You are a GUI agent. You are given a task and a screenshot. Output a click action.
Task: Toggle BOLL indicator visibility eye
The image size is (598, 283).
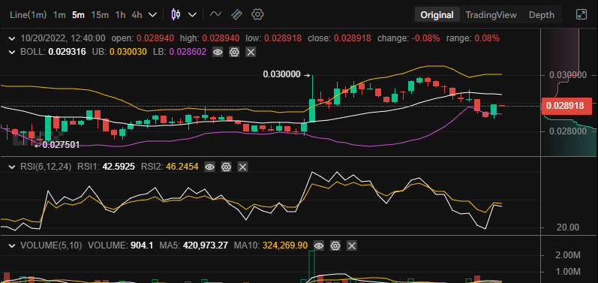click(218, 53)
